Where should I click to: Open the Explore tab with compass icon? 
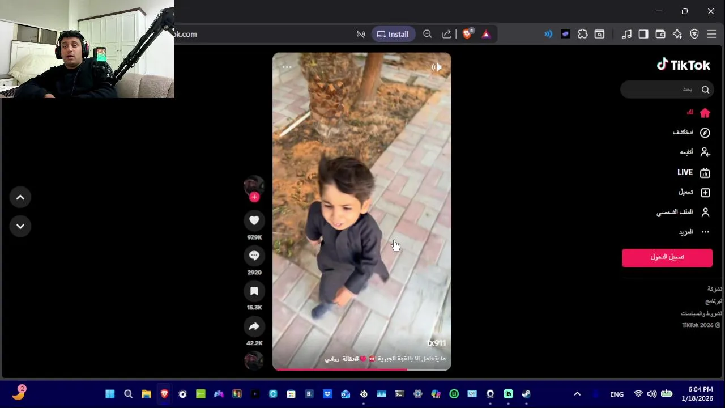(691, 133)
